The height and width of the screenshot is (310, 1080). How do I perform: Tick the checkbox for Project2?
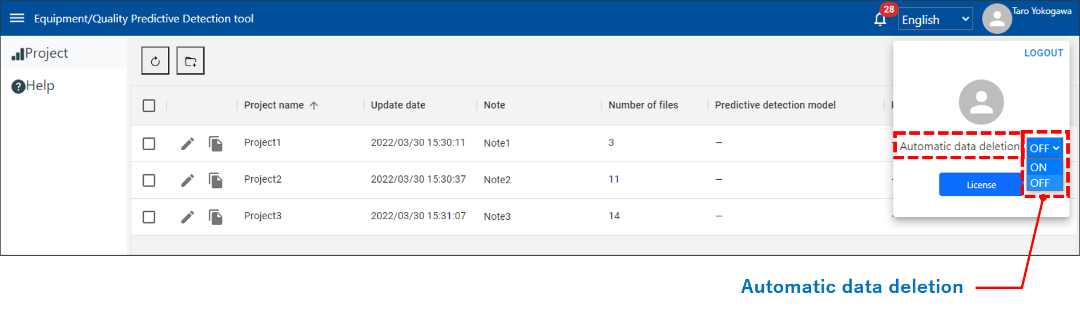[149, 180]
